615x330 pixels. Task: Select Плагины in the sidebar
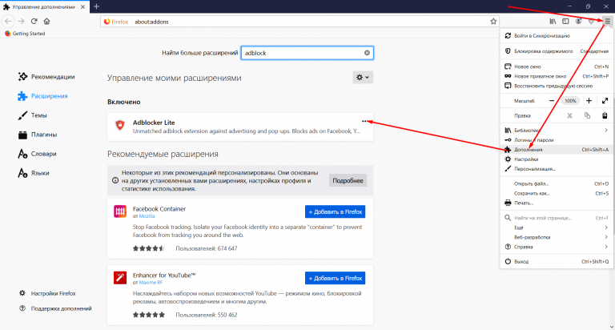[38, 135]
